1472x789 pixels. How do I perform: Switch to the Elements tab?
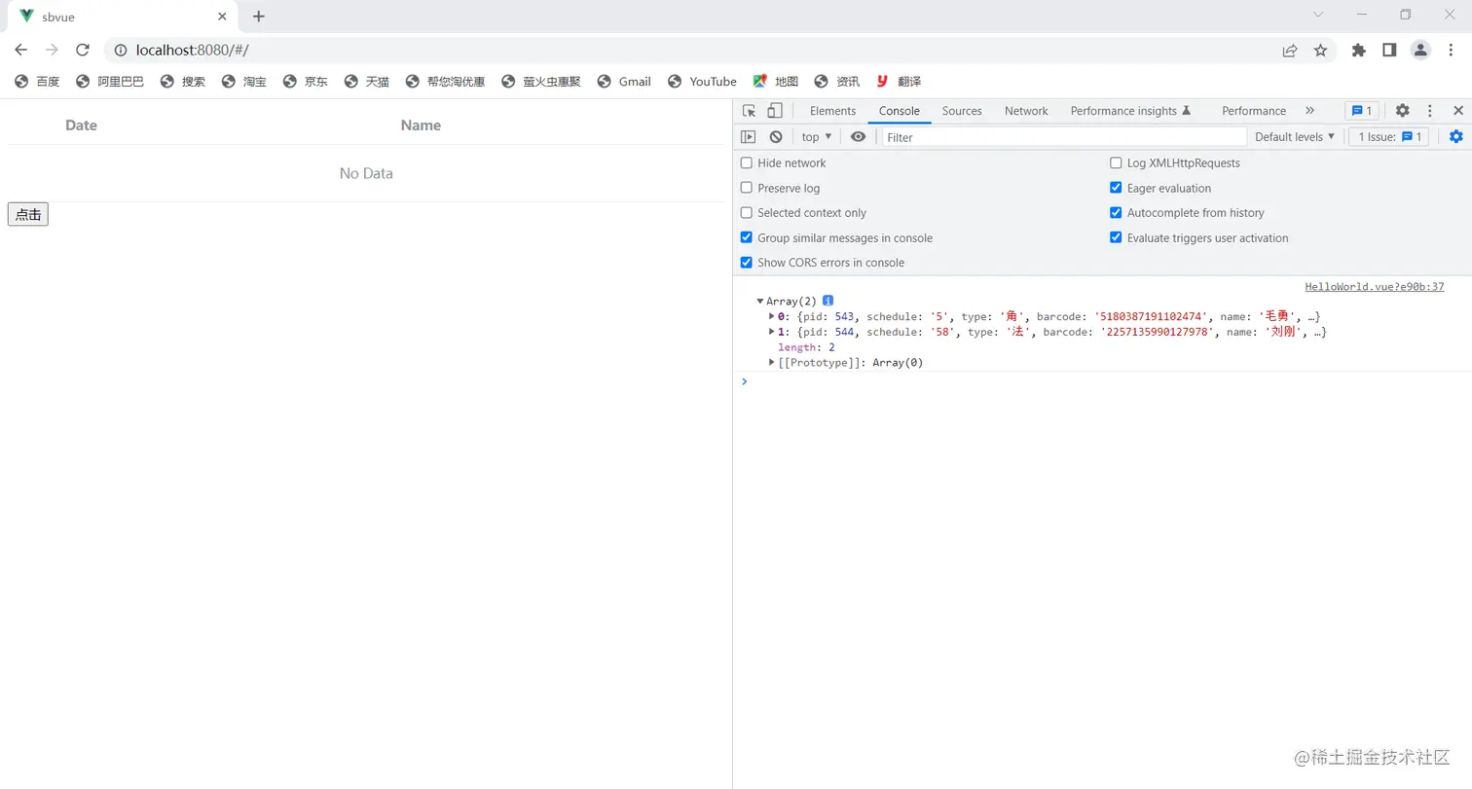click(832, 111)
